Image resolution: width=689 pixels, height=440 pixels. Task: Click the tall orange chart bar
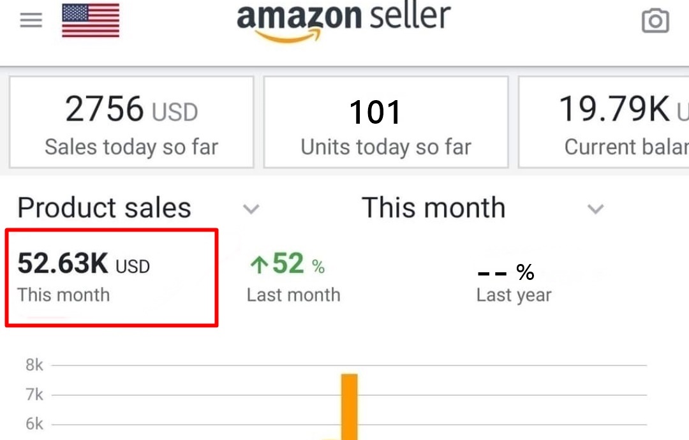[349, 407]
